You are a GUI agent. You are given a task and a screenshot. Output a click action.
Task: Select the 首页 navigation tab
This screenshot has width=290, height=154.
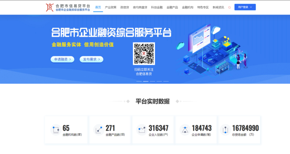pyautogui.click(x=98, y=7)
